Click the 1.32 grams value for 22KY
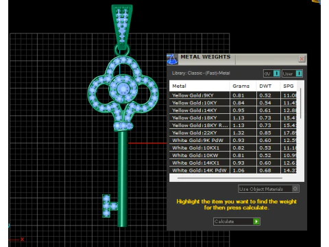 (x=239, y=133)
